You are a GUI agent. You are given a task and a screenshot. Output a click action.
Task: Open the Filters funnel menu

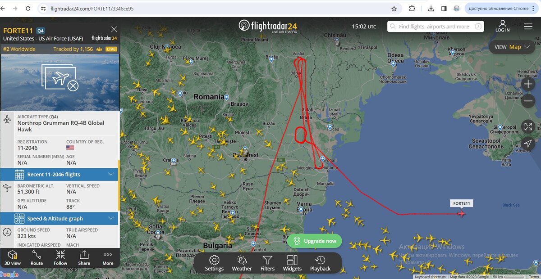click(267, 263)
